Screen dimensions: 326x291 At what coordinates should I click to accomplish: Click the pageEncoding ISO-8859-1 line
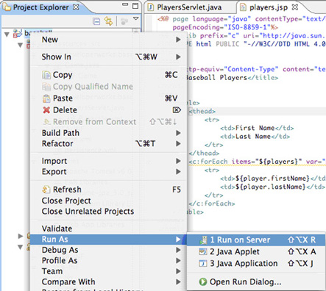[225, 27]
